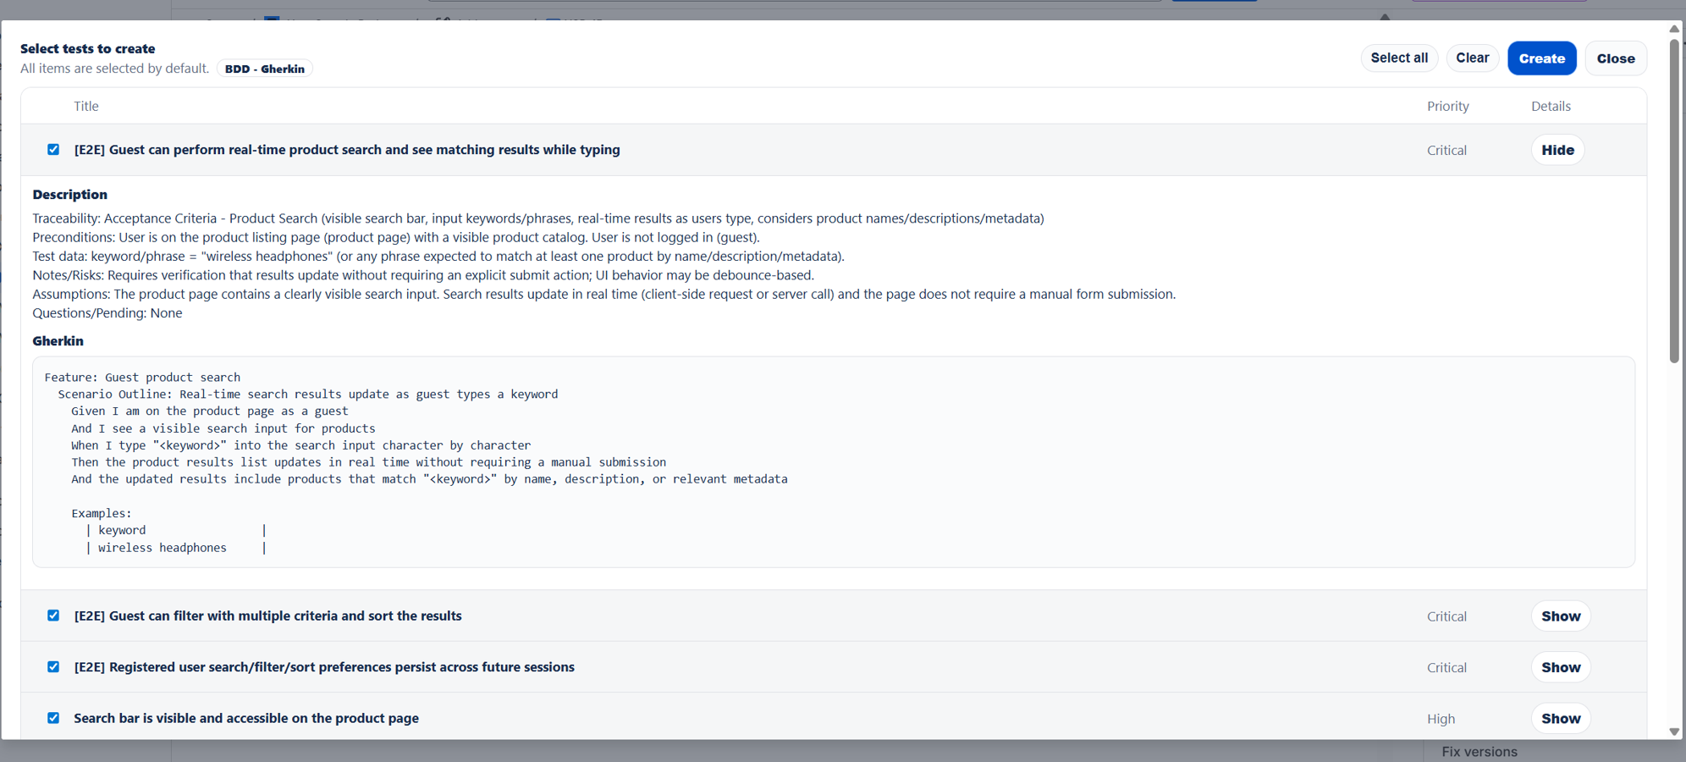Hide details of the real-time search test
This screenshot has height=762, width=1686.
point(1557,149)
